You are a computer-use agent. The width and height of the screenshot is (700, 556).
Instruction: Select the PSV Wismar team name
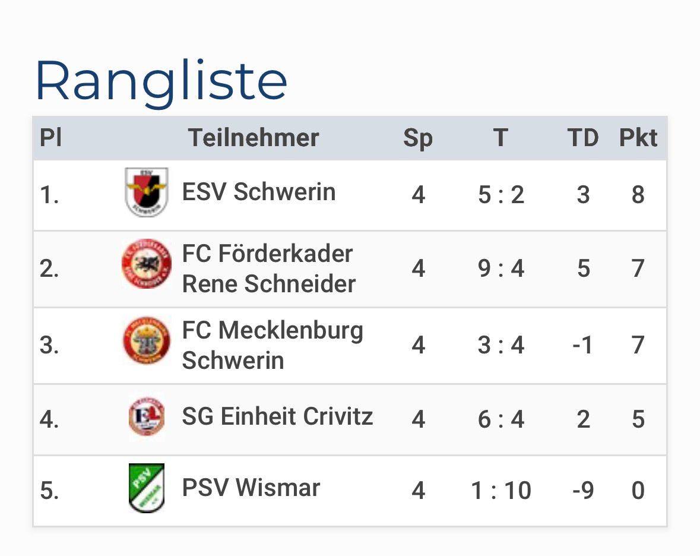pyautogui.click(x=251, y=488)
